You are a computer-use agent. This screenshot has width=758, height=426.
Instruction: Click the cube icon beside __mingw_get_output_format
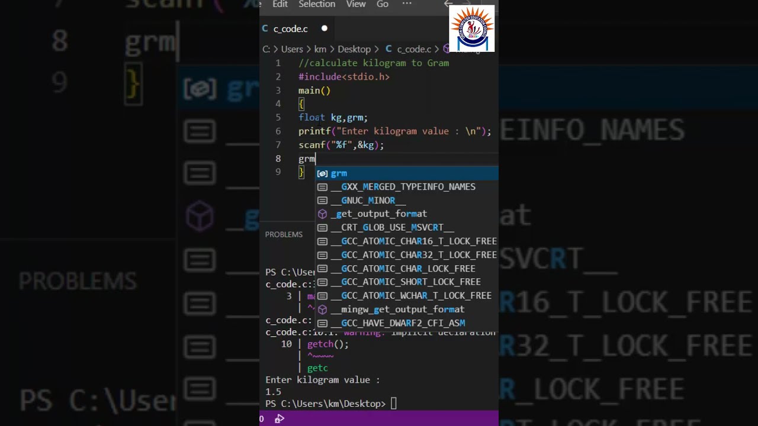coord(322,309)
